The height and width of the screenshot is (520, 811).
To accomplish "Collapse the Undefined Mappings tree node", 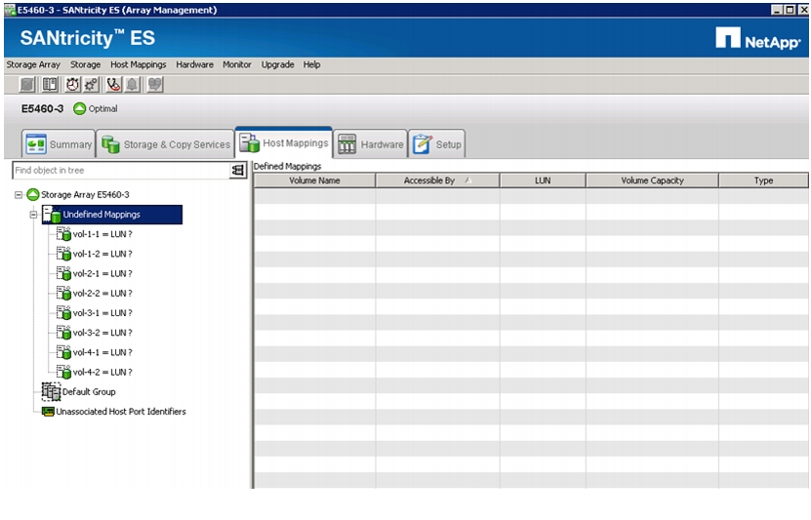I will pos(33,215).
